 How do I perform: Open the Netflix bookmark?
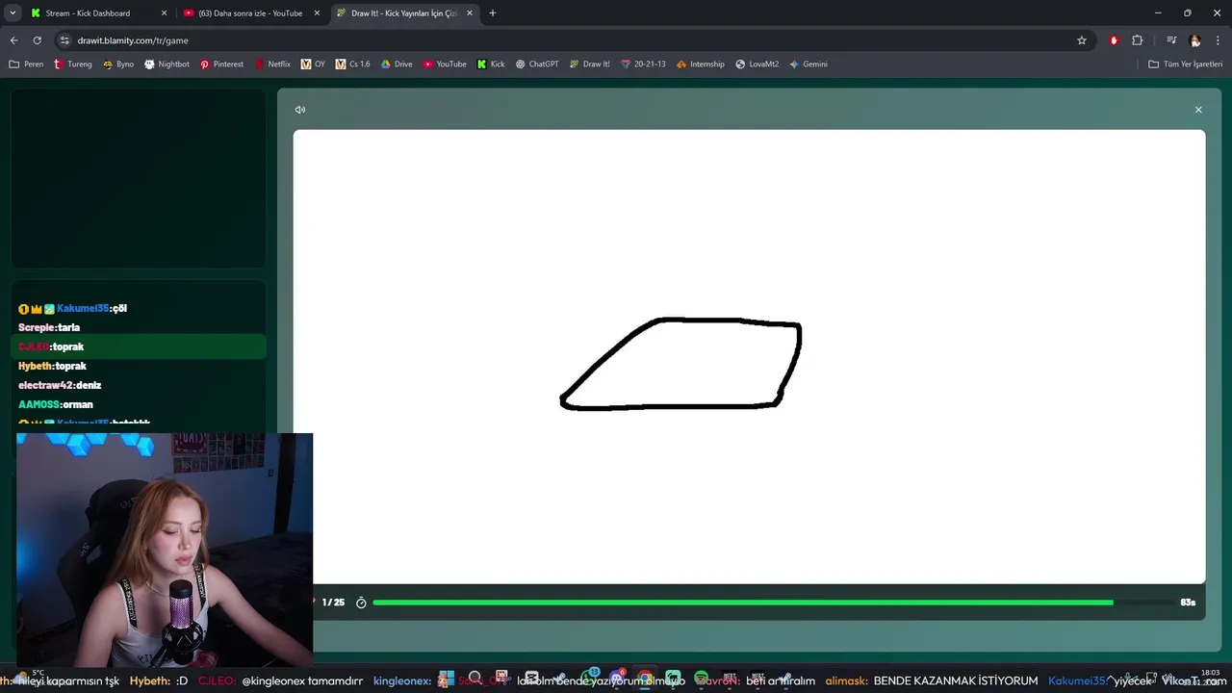pyautogui.click(x=272, y=64)
